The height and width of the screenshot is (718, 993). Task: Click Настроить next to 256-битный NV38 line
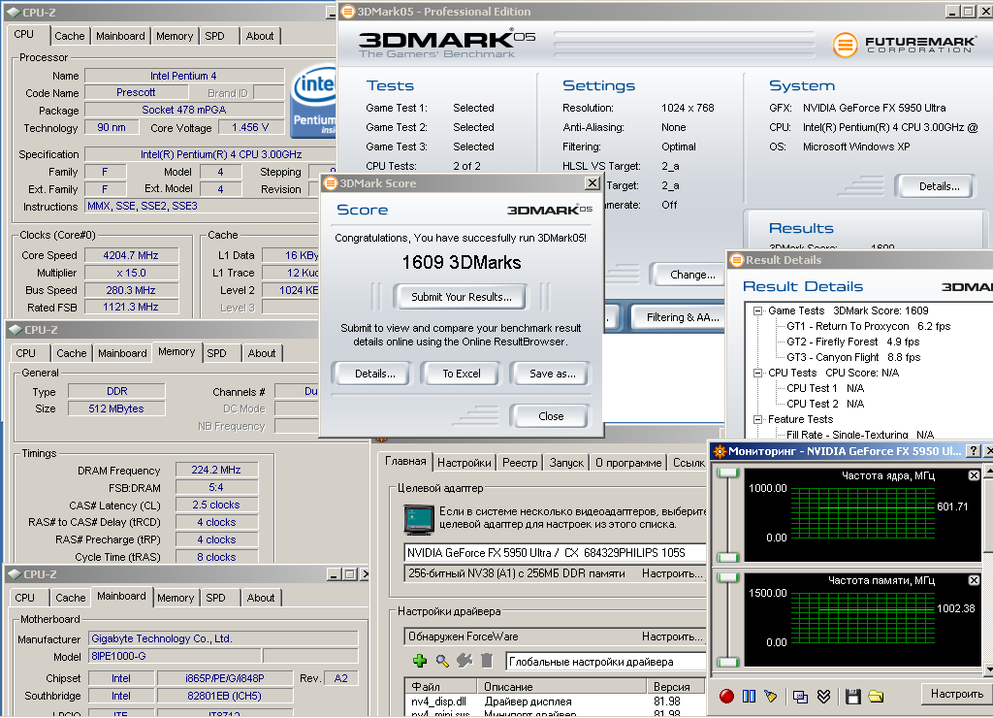[x=672, y=573]
